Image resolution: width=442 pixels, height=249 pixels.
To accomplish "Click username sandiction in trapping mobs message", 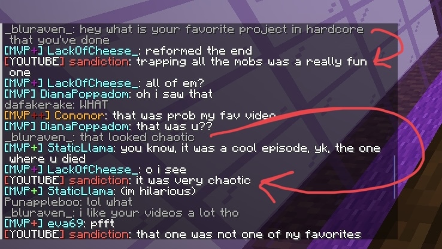I will coord(99,62).
